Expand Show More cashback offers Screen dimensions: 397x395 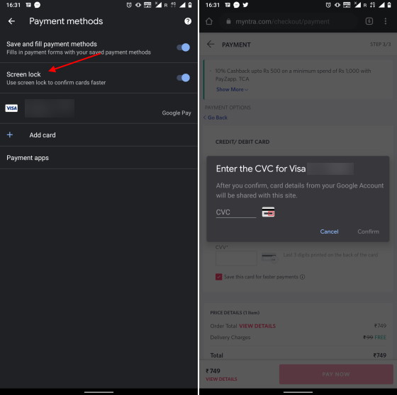[x=233, y=89]
